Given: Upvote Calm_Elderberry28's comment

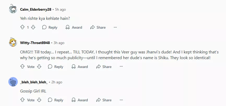Looking at the screenshot, I should tap(22, 27).
